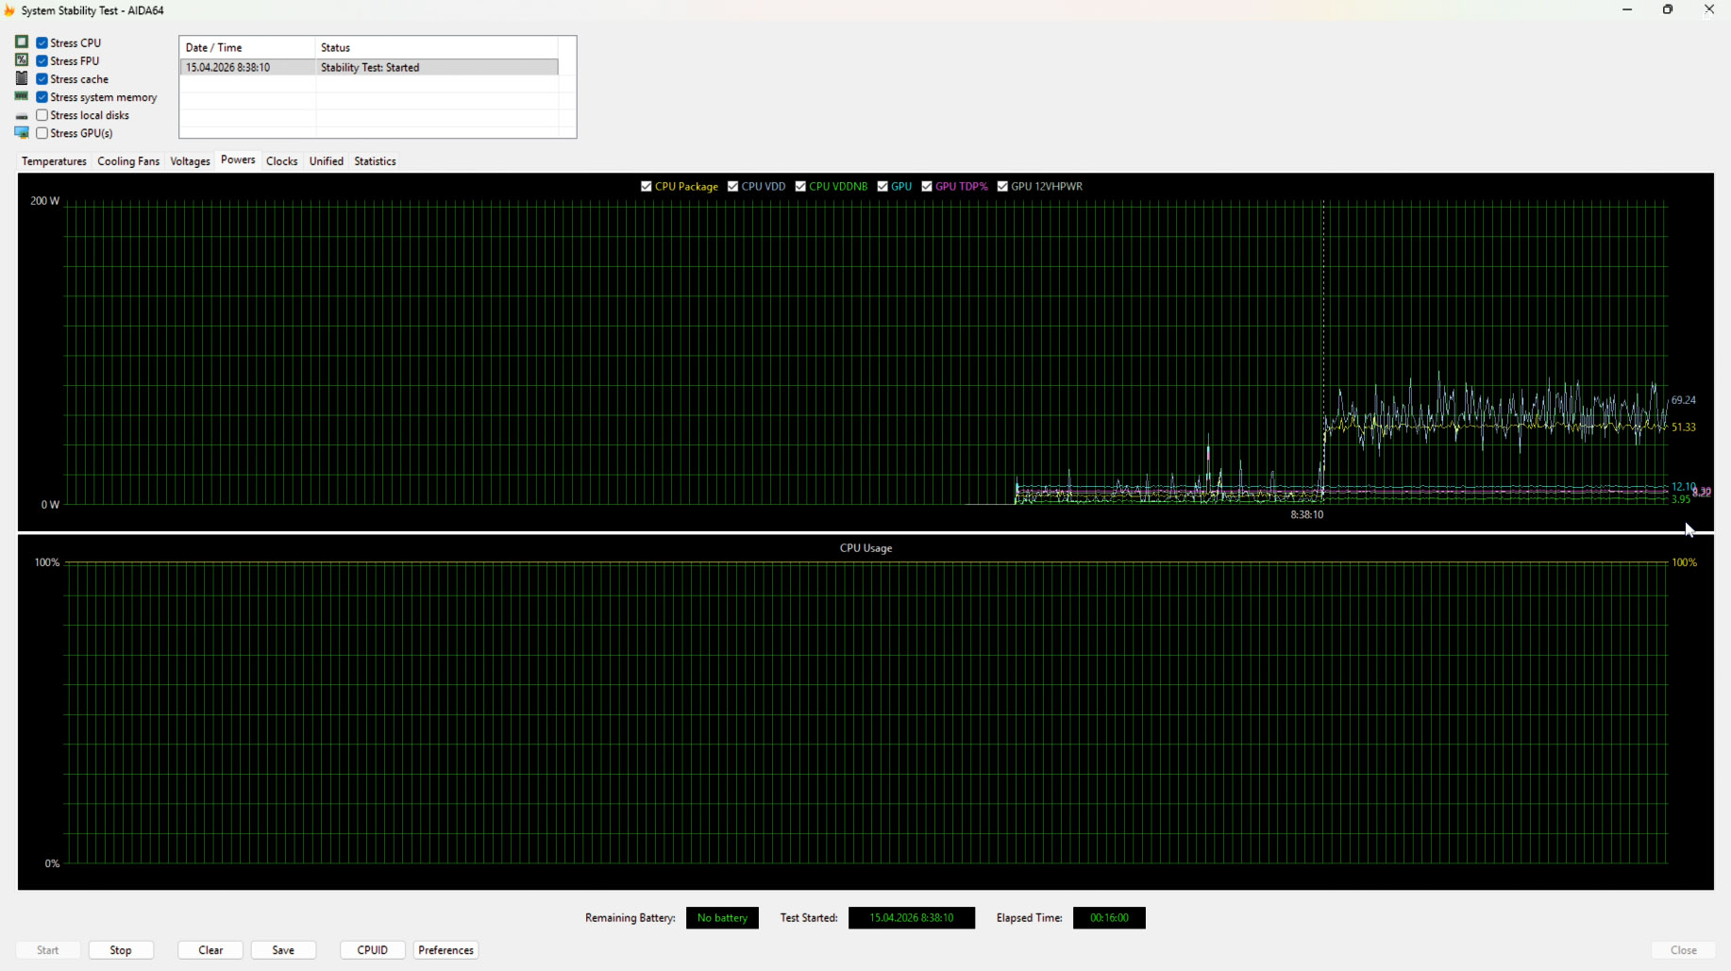Viewport: 1731px width, 971px height.
Task: Click the FPU icon beside Stress FPU
Action: pos(22,60)
